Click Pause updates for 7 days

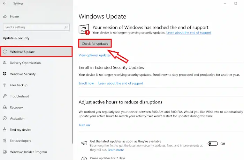tap(107, 158)
